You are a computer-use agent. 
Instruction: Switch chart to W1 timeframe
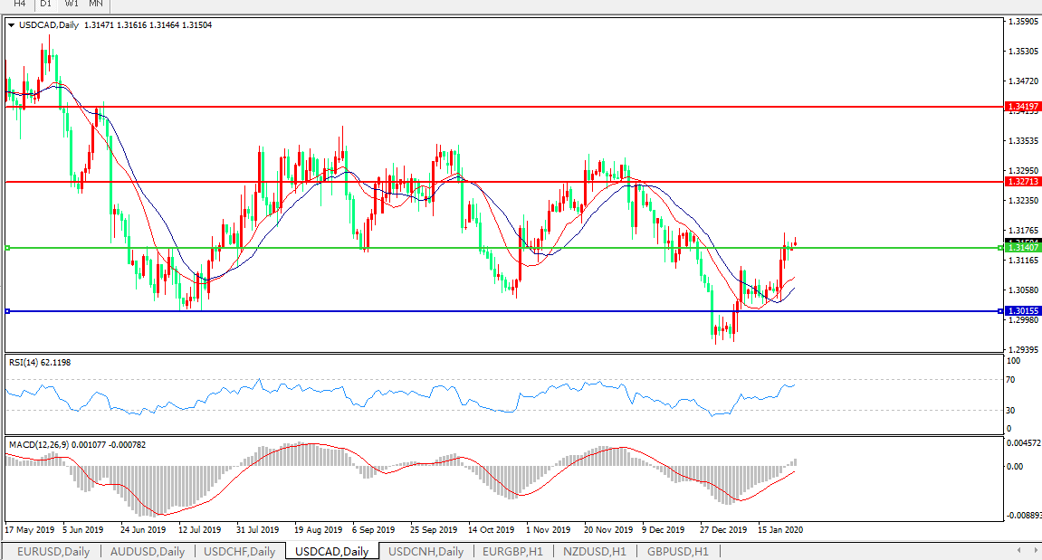[72, 4]
